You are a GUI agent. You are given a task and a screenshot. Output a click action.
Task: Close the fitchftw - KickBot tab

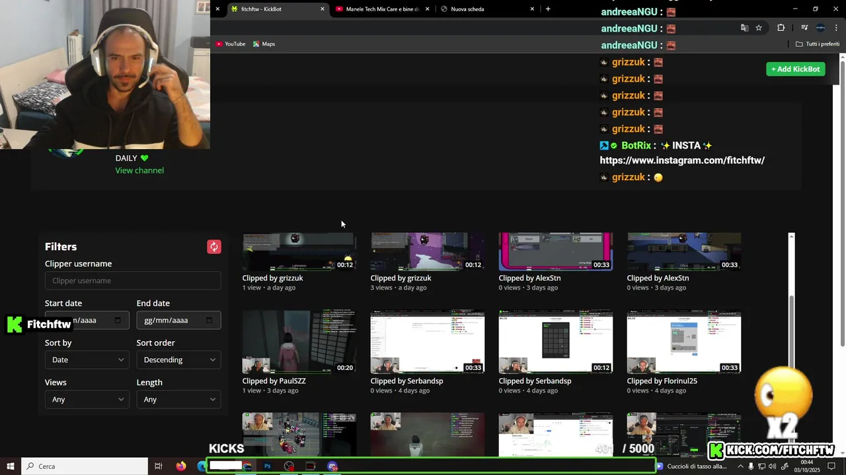[323, 9]
